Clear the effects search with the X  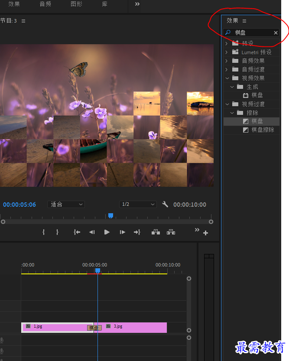pos(276,33)
